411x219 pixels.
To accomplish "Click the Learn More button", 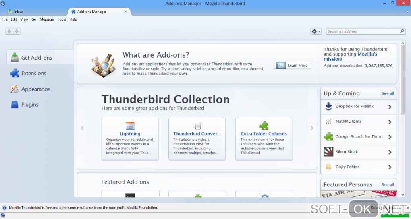I will click(x=293, y=66).
